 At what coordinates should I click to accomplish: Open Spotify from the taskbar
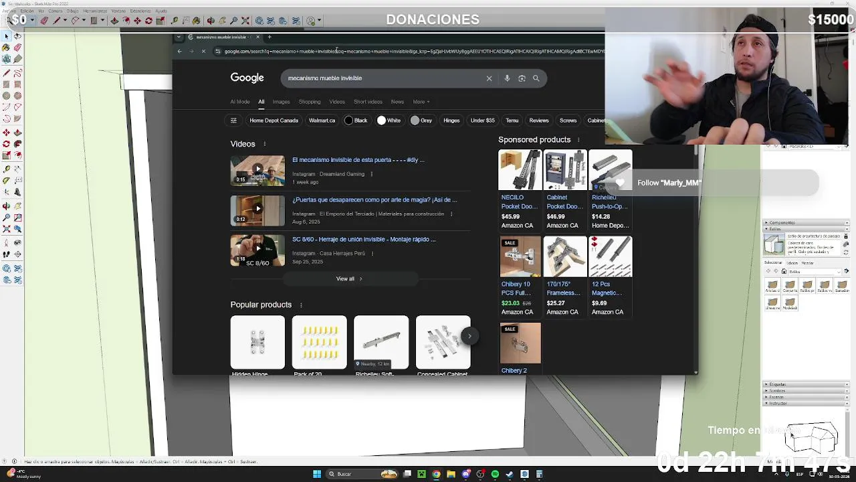495,474
